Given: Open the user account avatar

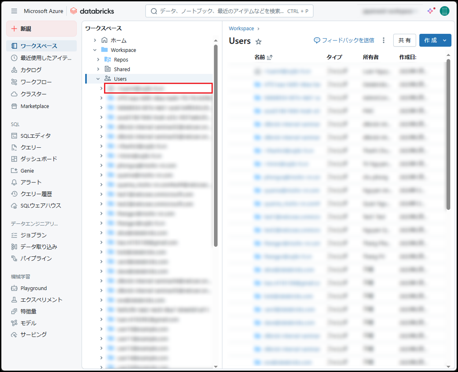Looking at the screenshot, I should coord(444,11).
